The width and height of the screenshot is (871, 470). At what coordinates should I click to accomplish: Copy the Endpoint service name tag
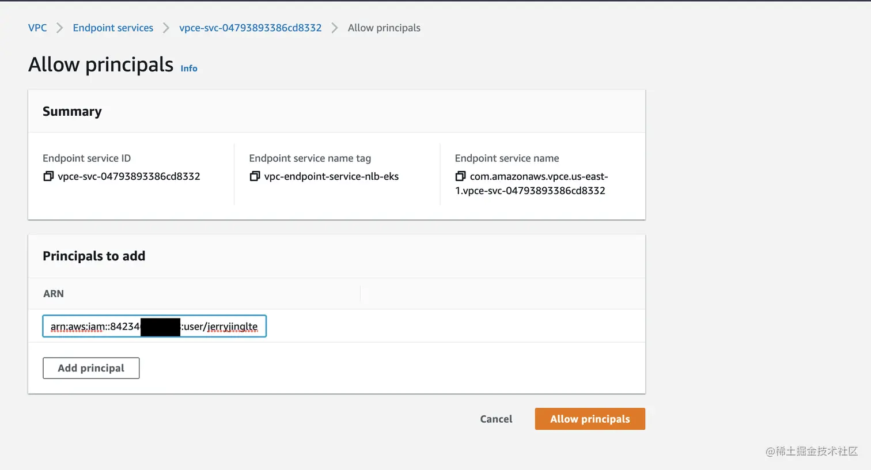tap(255, 176)
